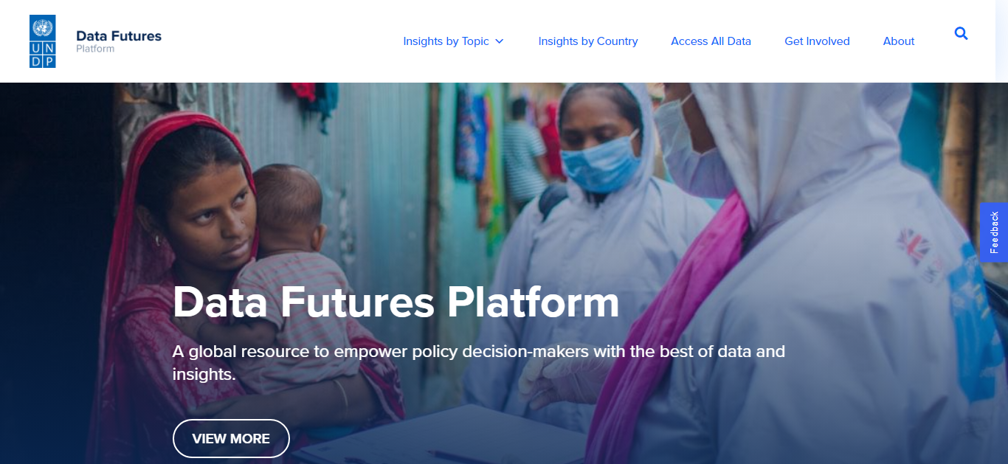Click the small Platform text under the title
Image resolution: width=1008 pixels, height=464 pixels.
click(x=95, y=49)
